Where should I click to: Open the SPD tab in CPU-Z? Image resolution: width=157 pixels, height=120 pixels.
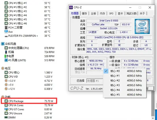[x=111, y=13]
